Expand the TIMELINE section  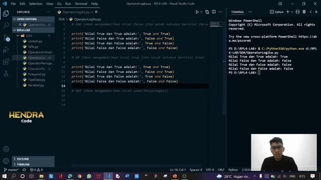[33, 164]
